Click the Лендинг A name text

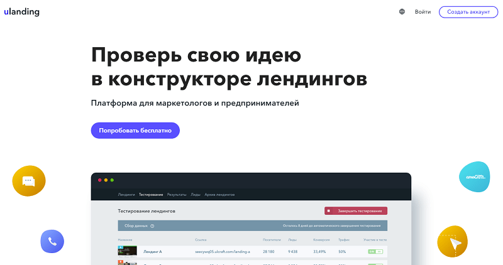click(x=153, y=252)
